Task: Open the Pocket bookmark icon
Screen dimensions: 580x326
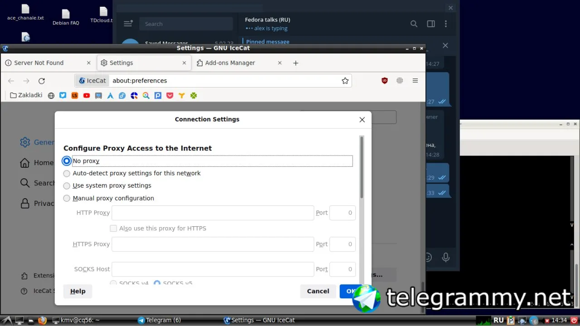Action: point(170,95)
